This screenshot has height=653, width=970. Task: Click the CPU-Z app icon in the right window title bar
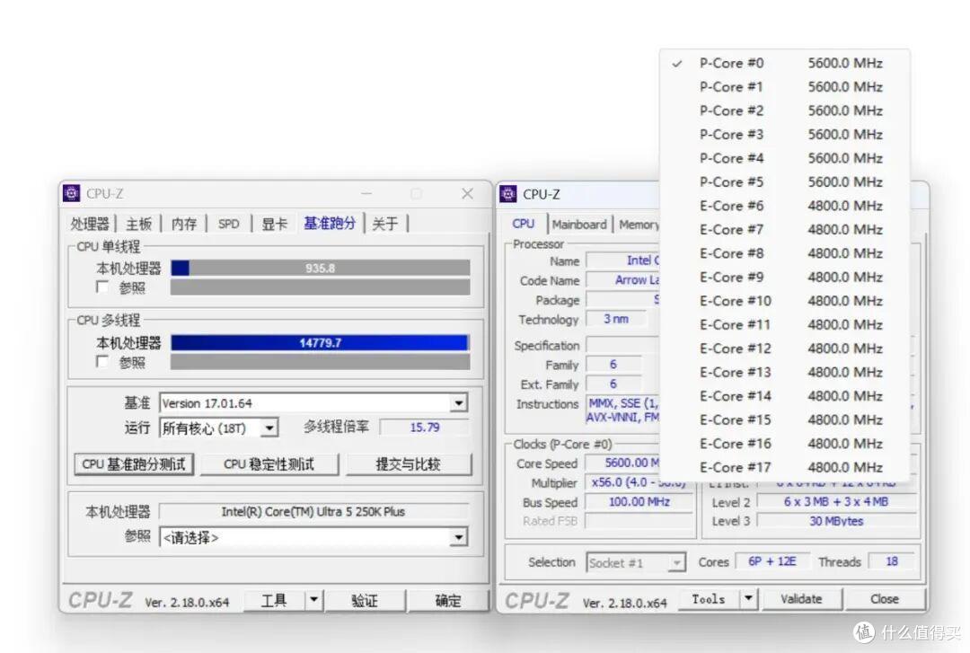pos(507,194)
